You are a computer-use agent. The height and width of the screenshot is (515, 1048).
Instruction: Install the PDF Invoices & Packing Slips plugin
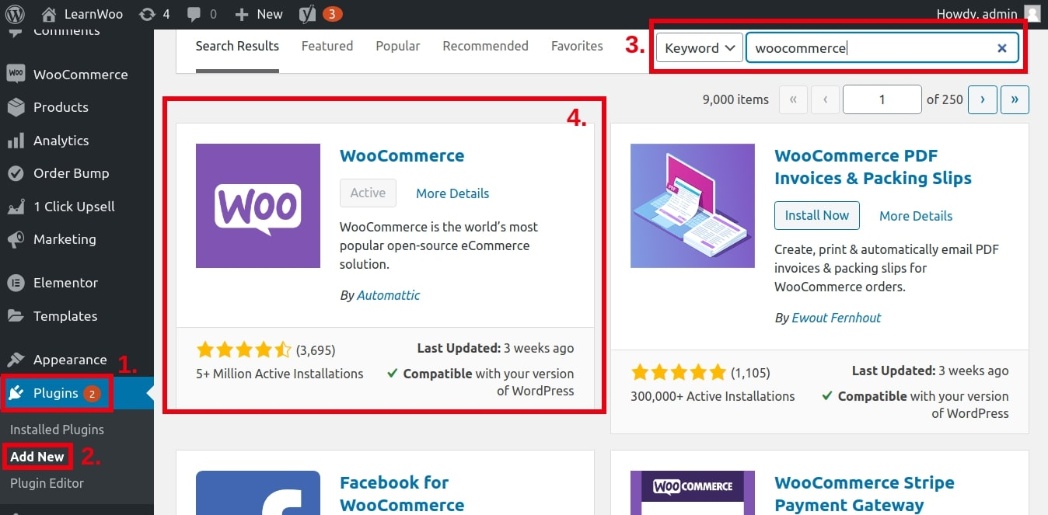pos(817,216)
